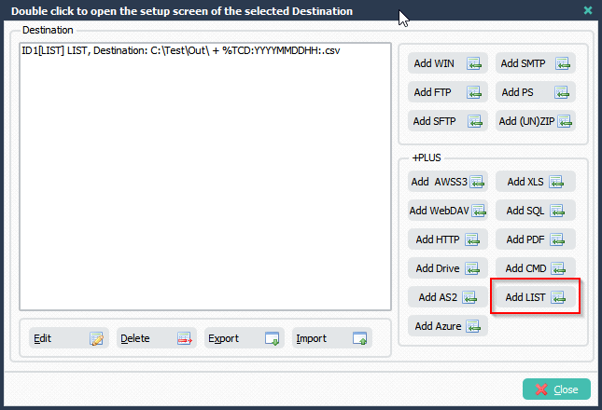The width and height of the screenshot is (602, 410).
Task: Click the icon on Add CMD button
Action: [x=558, y=268]
